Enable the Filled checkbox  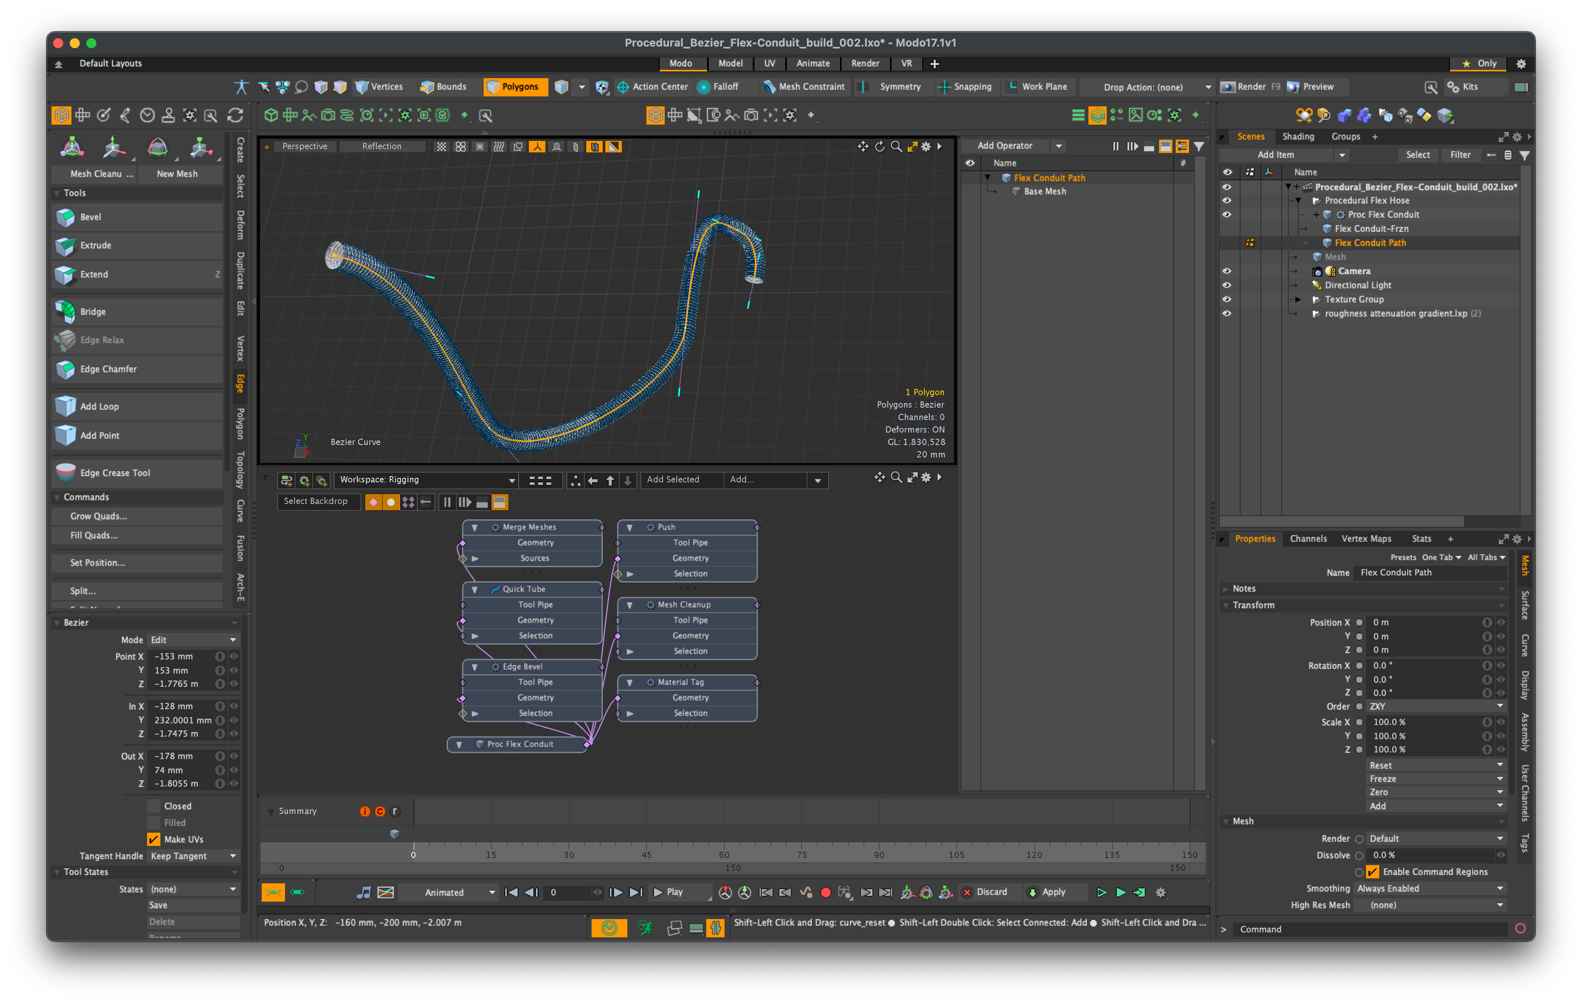[154, 822]
